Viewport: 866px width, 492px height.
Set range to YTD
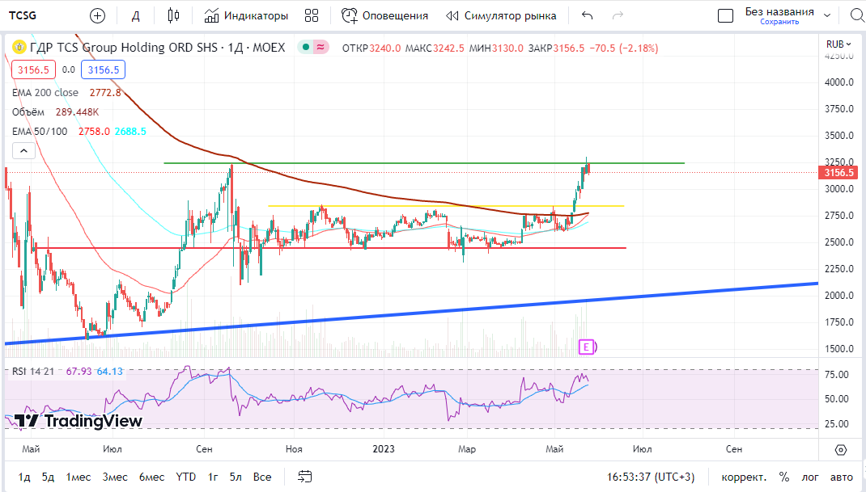(185, 477)
